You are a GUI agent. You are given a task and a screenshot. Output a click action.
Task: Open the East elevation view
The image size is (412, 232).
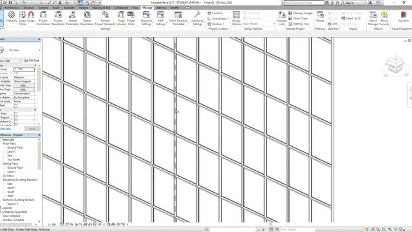click(10, 184)
